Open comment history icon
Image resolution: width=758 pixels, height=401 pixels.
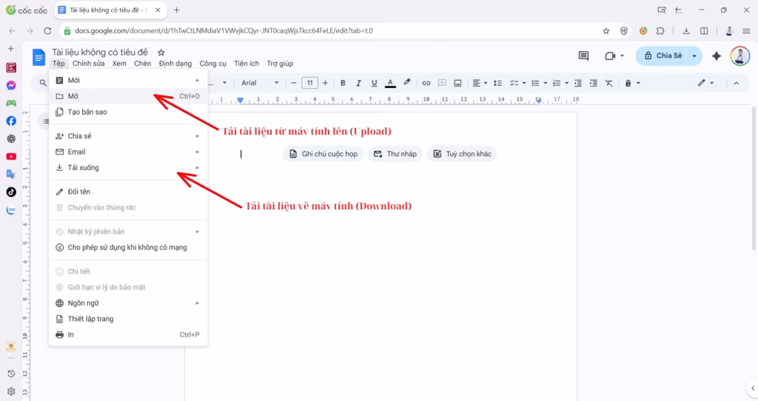[x=583, y=56]
